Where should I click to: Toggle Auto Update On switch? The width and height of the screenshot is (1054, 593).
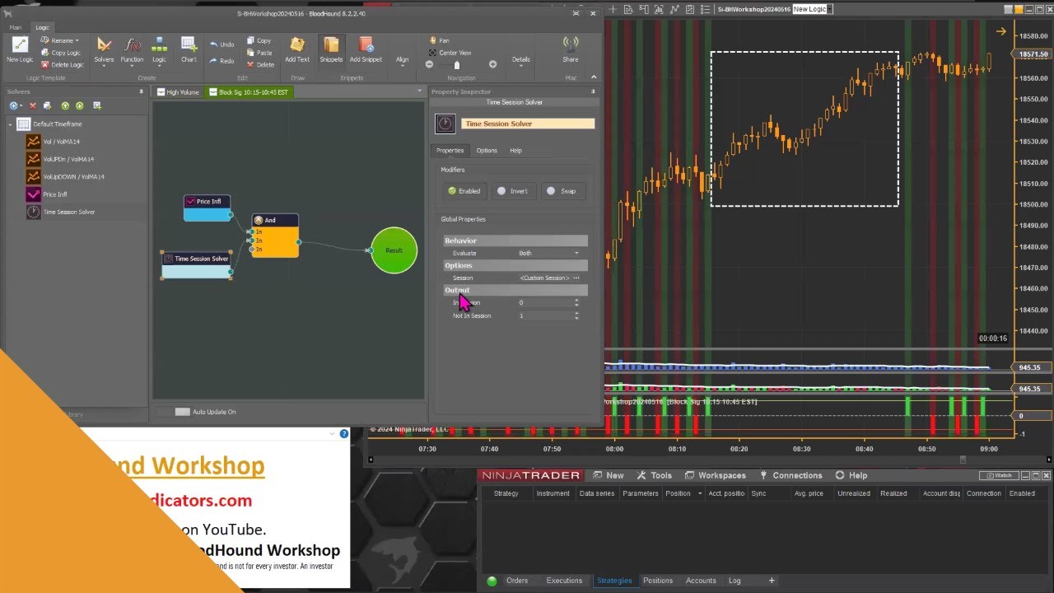(x=182, y=412)
